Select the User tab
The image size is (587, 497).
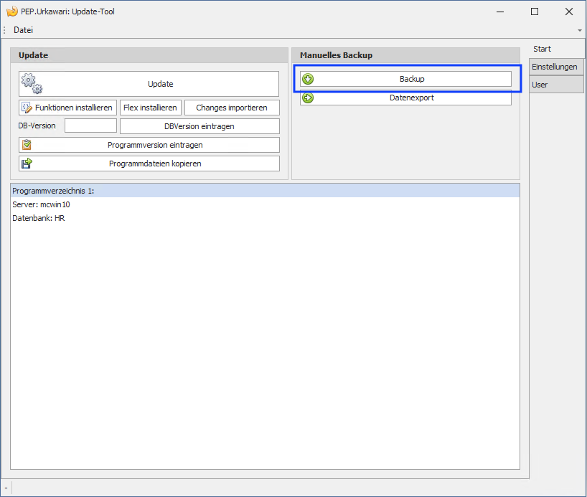(x=540, y=85)
